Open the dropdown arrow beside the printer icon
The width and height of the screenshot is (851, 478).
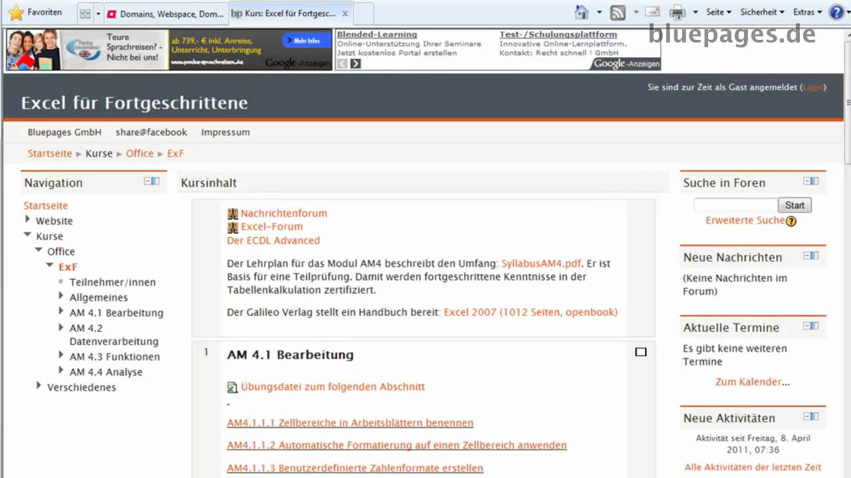coord(695,12)
